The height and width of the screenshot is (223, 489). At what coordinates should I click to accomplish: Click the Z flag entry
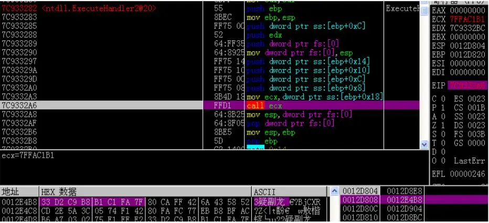click(439, 125)
